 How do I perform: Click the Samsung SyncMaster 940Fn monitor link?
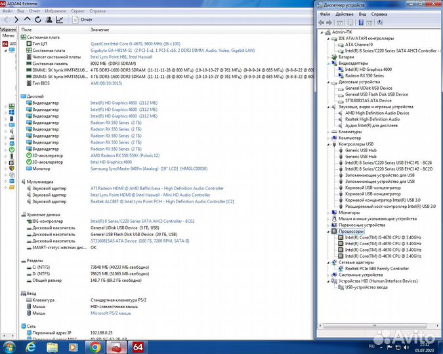pyautogui.click(x=149, y=168)
